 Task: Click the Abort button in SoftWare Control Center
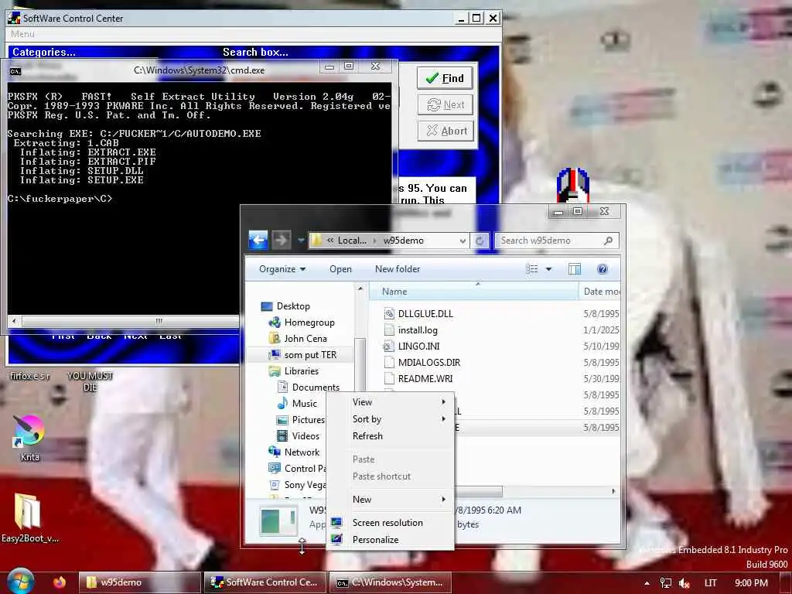point(445,131)
